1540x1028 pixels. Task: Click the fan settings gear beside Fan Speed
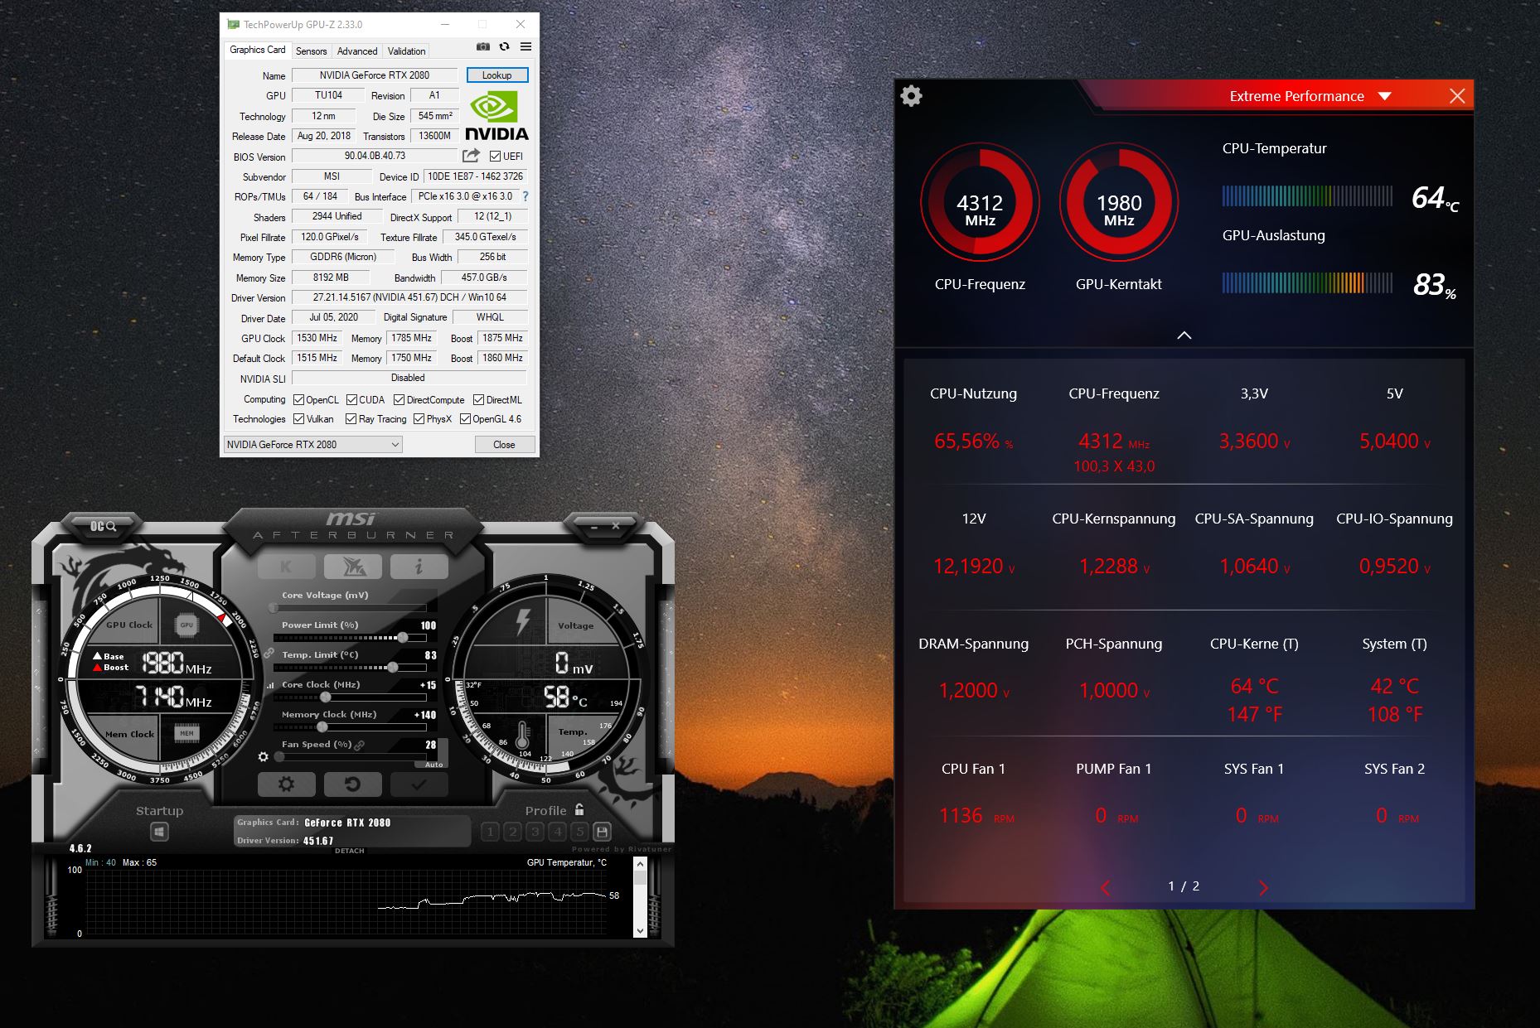(264, 756)
